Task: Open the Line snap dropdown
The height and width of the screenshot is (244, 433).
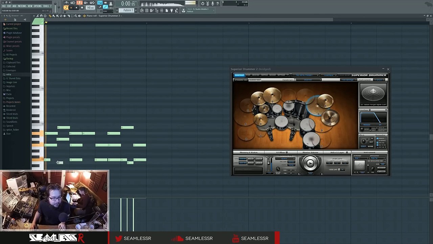Action: (x=108, y=11)
